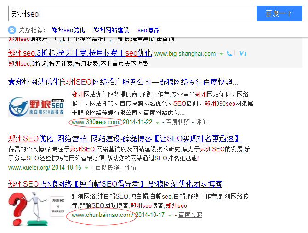Viewport: 308px width, 233px height.
Task: Click the V1 verification badge icon
Action: coord(242,54)
